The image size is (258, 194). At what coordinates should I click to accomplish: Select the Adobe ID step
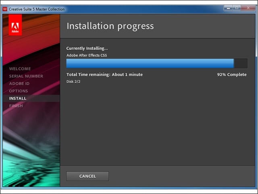click(19, 84)
